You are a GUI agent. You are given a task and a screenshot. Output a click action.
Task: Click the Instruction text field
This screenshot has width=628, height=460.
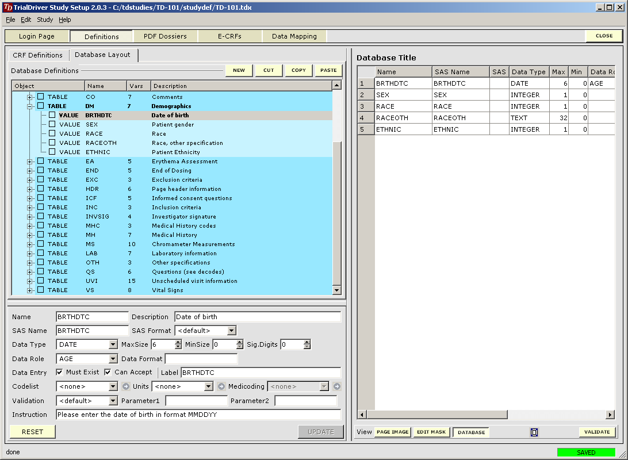coord(198,415)
